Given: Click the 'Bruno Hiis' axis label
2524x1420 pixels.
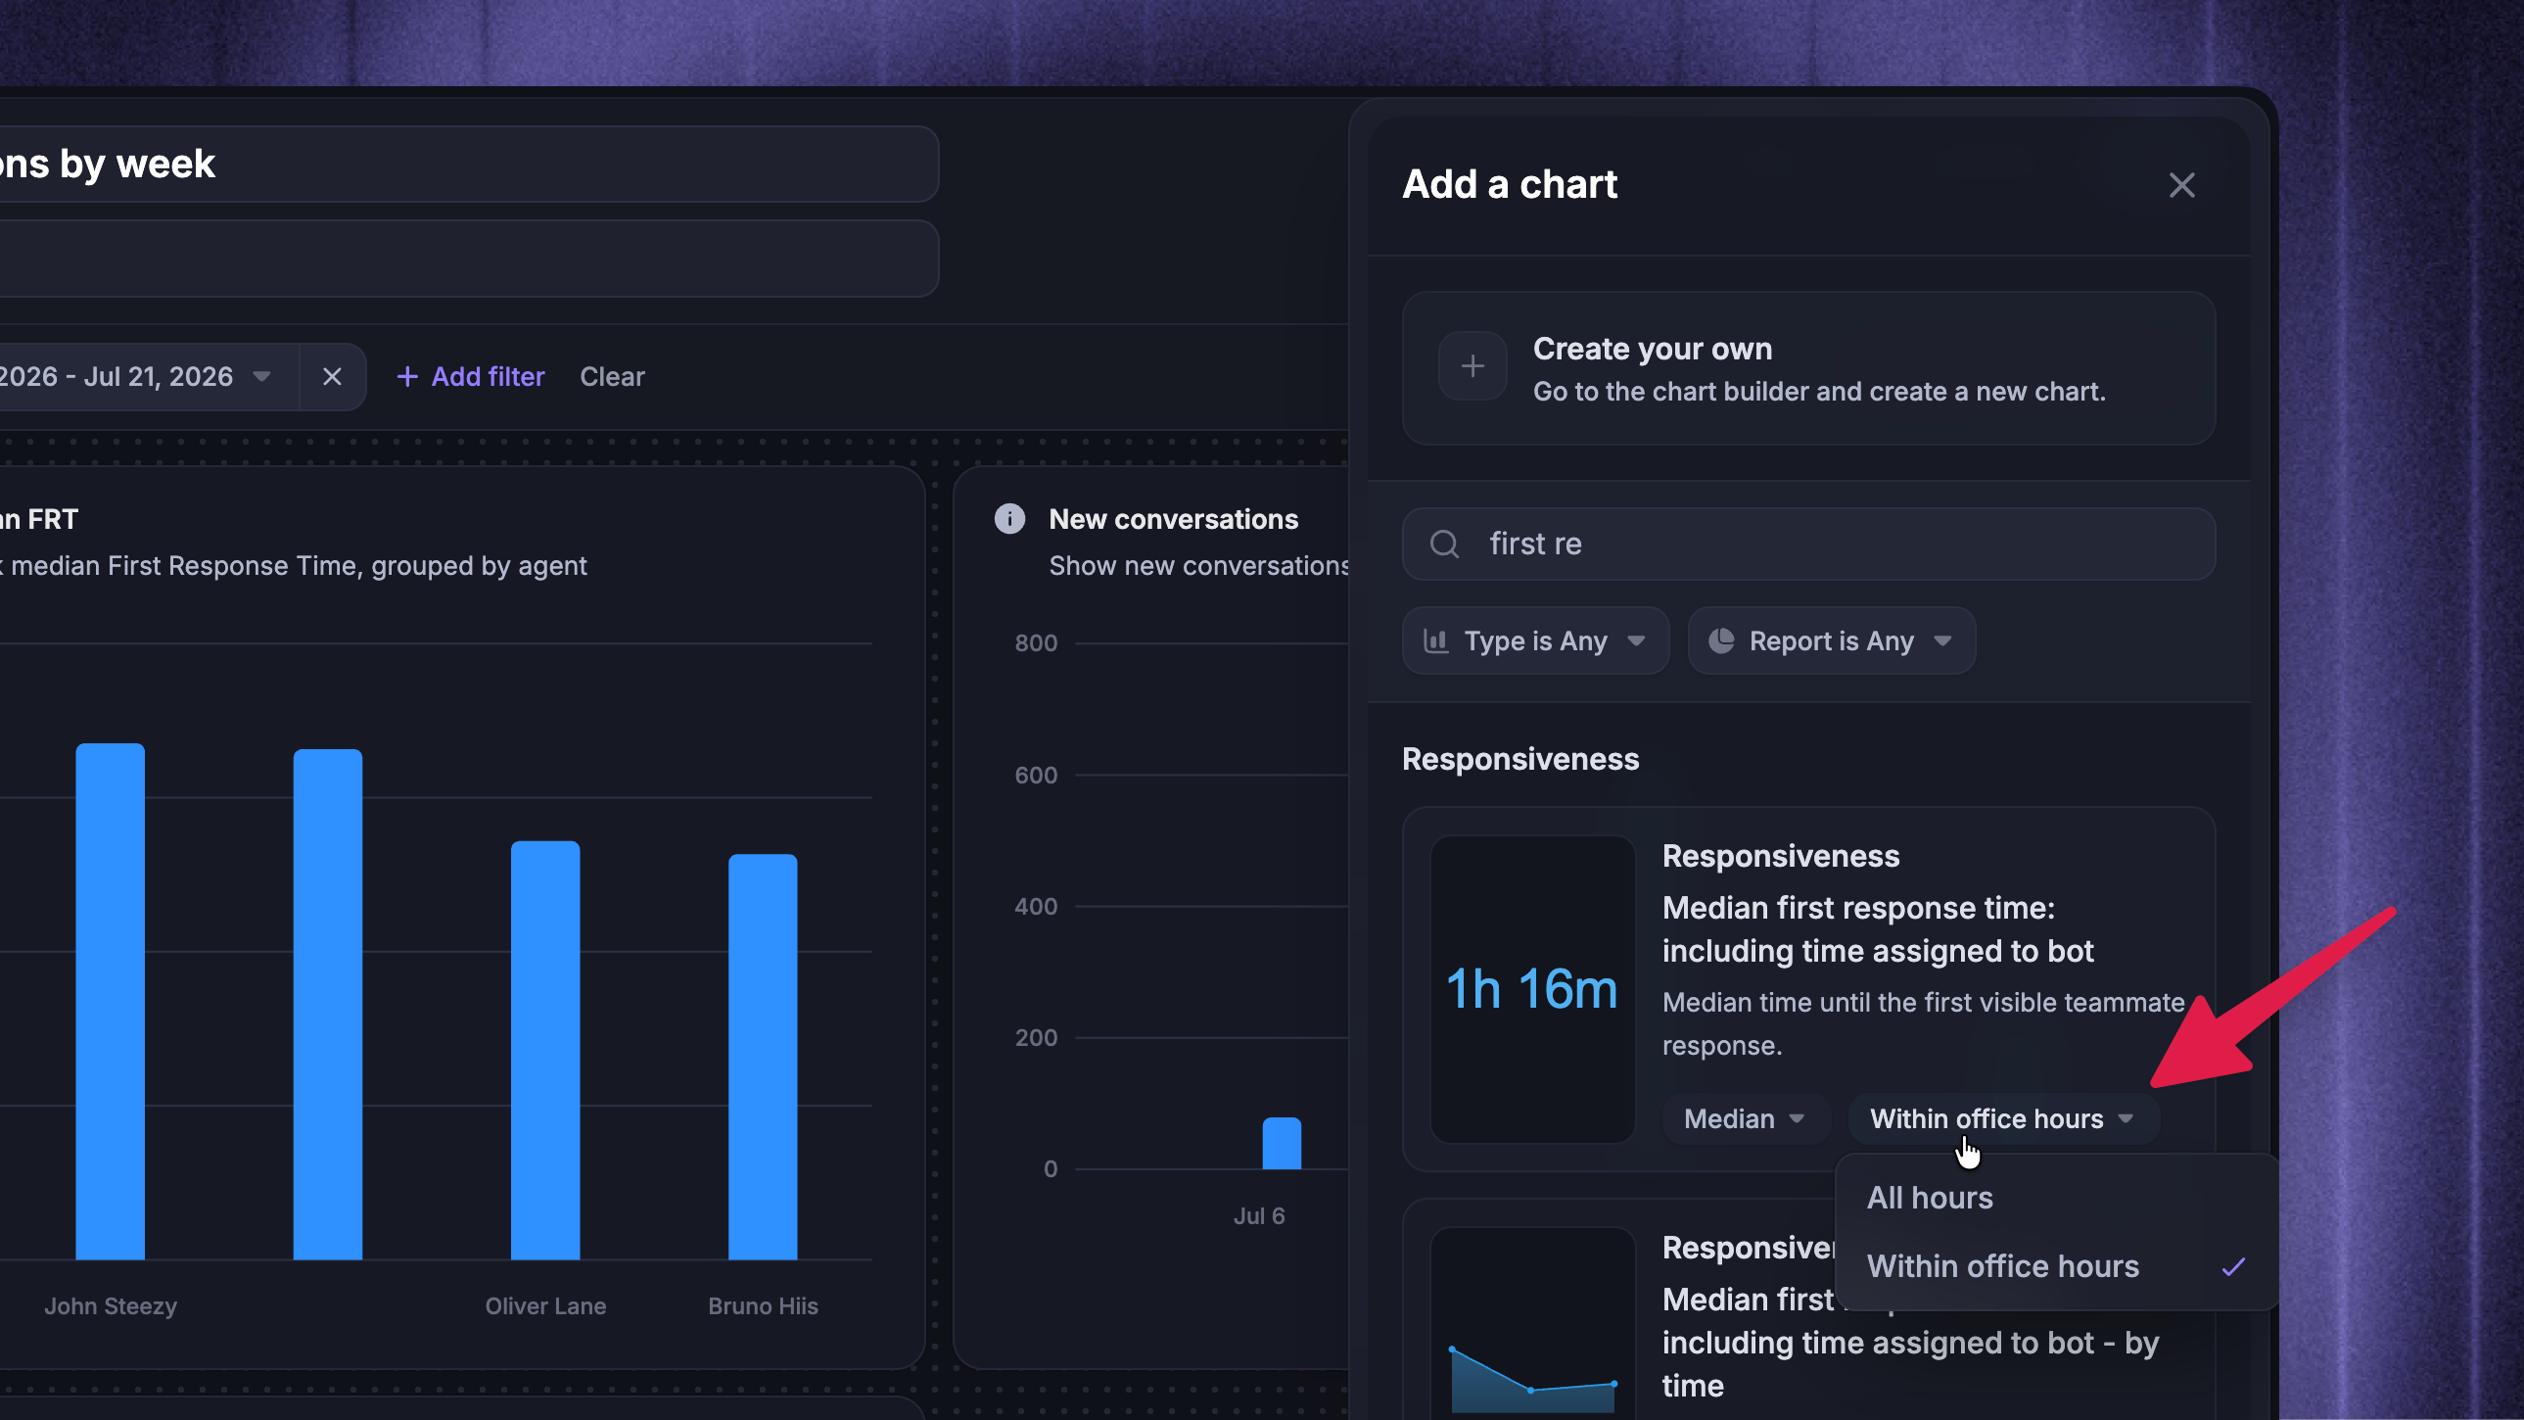Looking at the screenshot, I should pos(764,1306).
